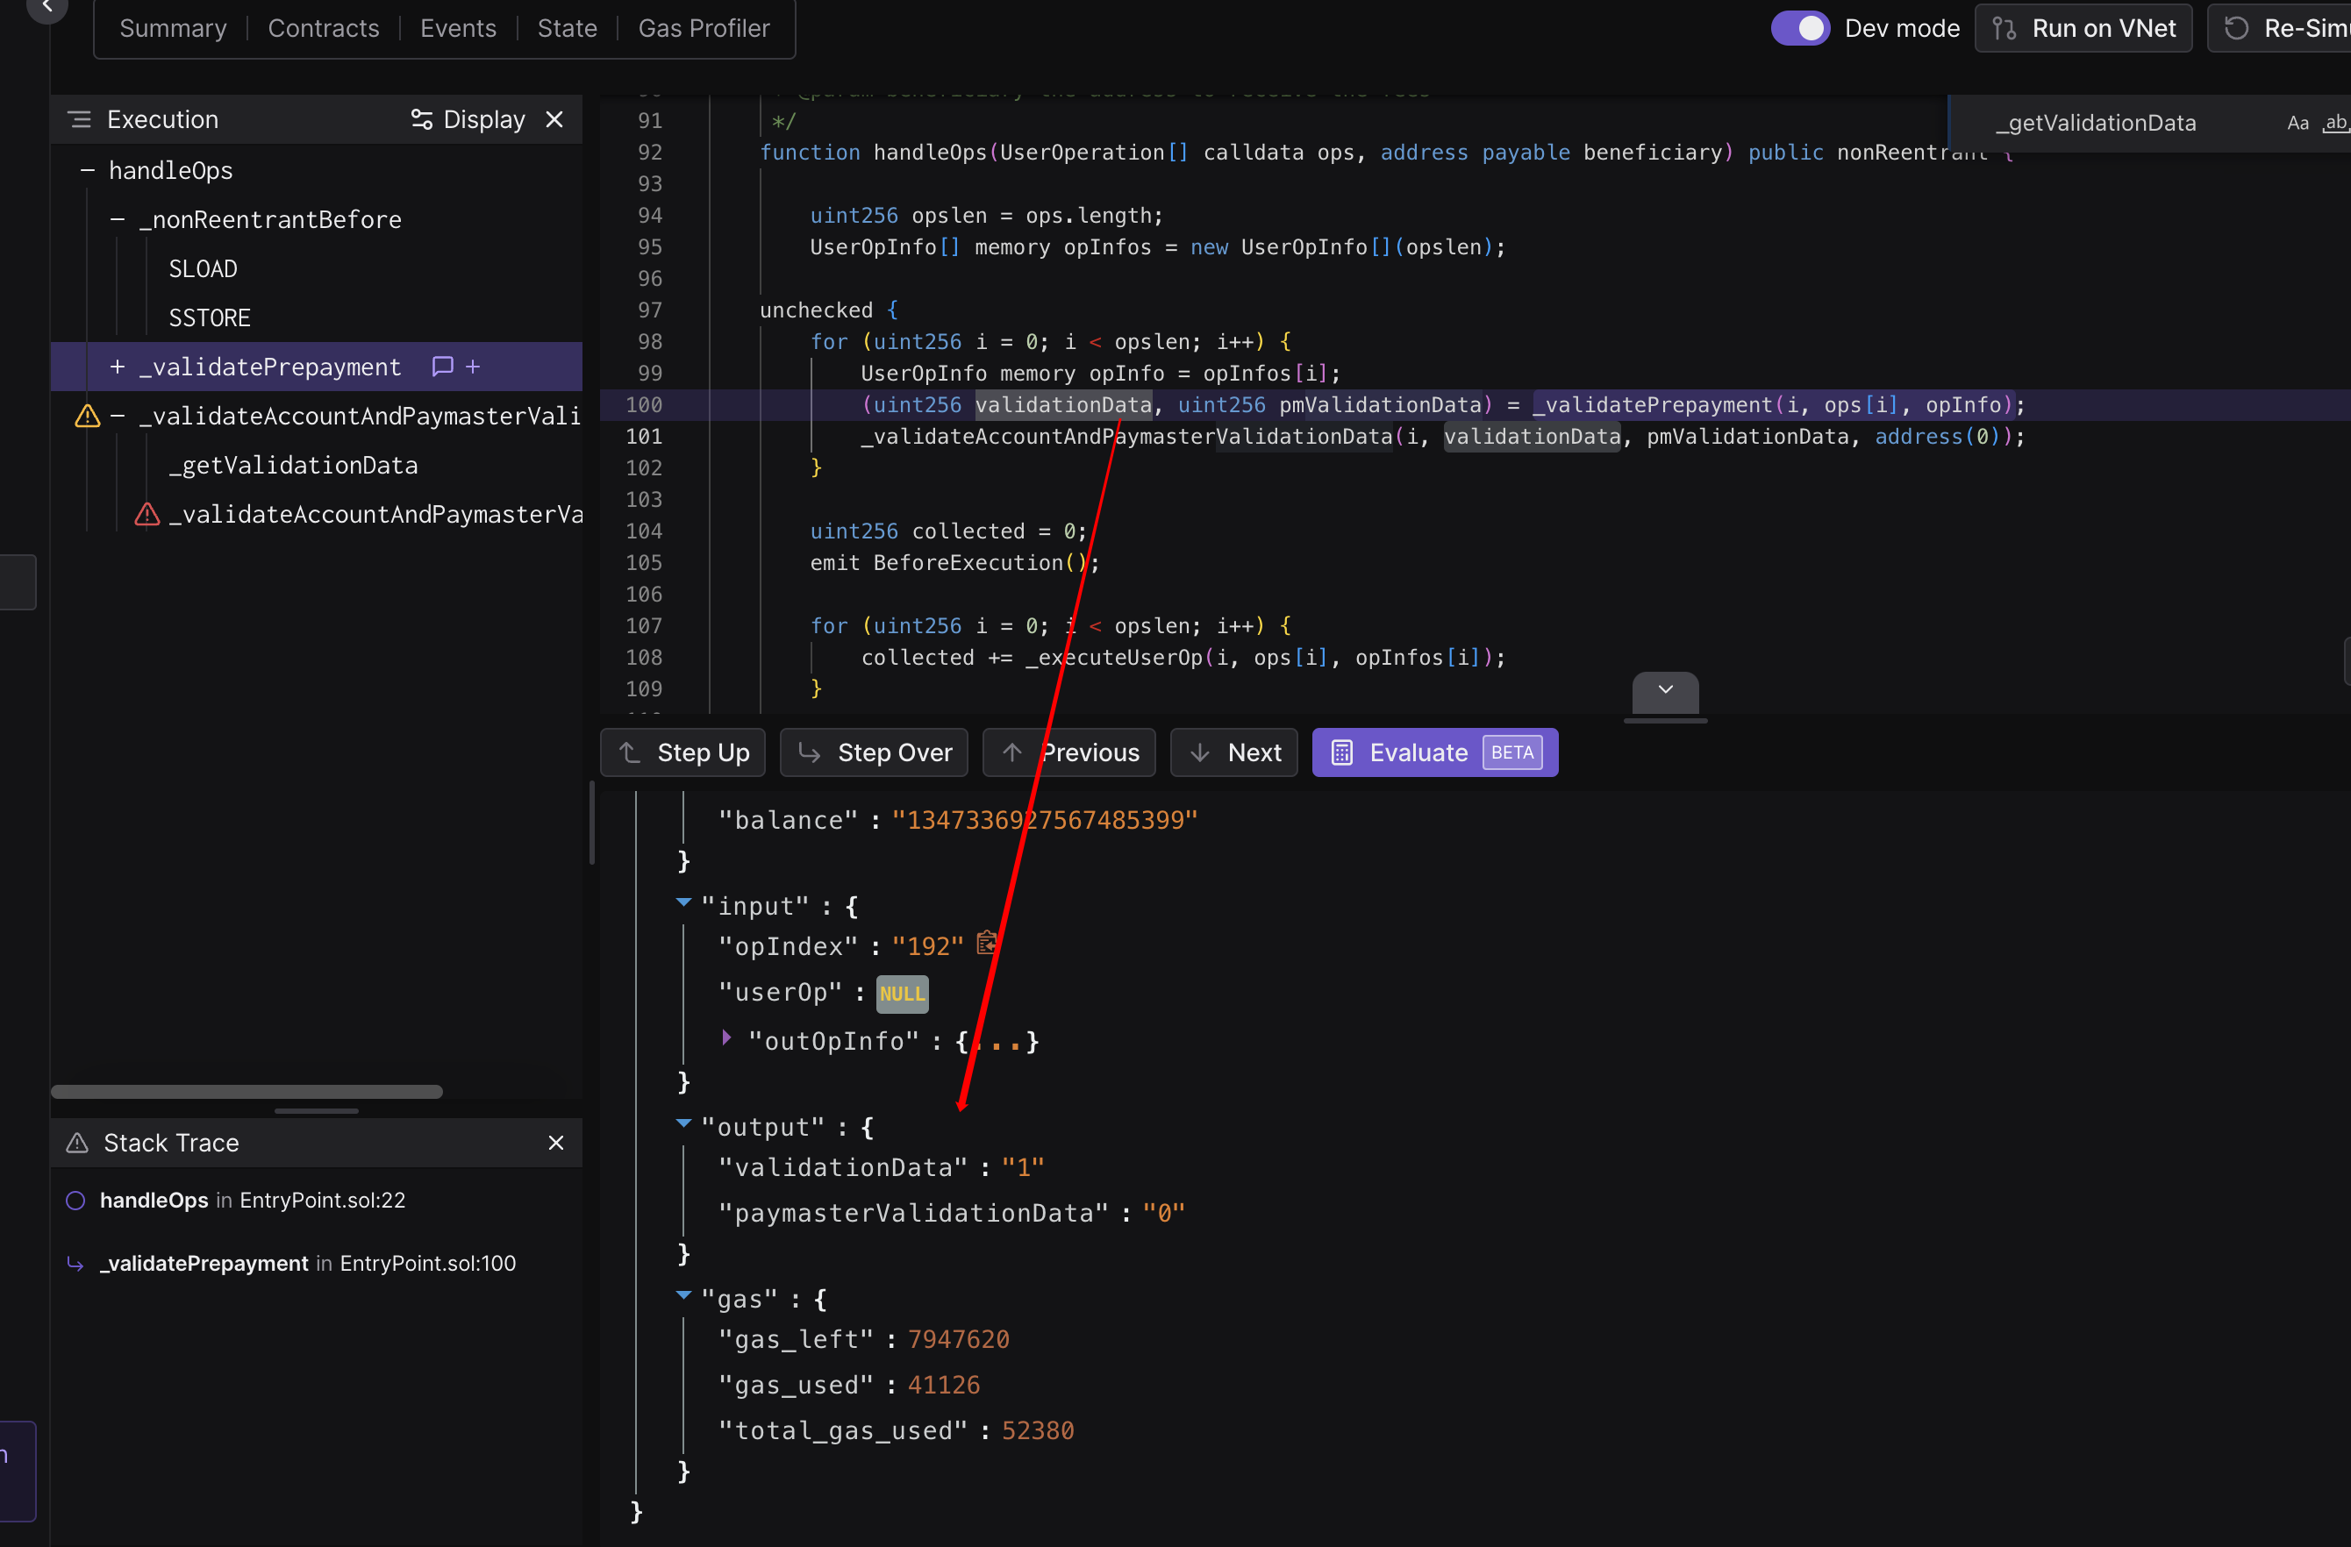Click the red error icon in execution tree
Viewport: 2351px width, 1547px height.
(x=147, y=514)
